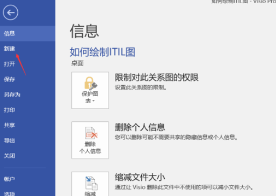The height and width of the screenshot is (196, 276).
Task: Go to 打印 in the sidebar
Action: click(x=27, y=110)
